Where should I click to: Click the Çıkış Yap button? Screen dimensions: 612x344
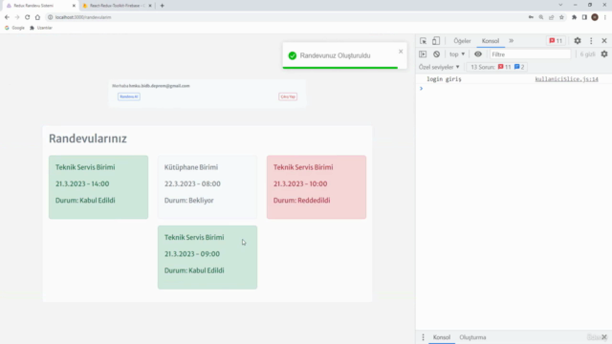288,97
